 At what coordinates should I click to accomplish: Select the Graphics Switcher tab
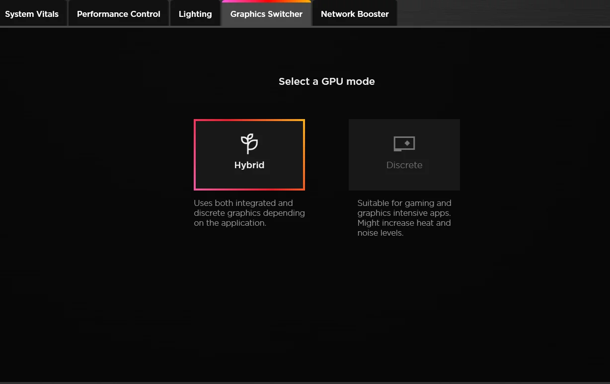pyautogui.click(x=266, y=14)
